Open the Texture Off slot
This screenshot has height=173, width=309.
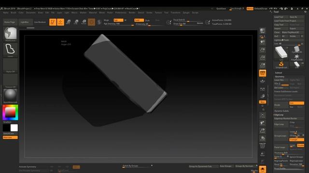click(x=10, y=81)
